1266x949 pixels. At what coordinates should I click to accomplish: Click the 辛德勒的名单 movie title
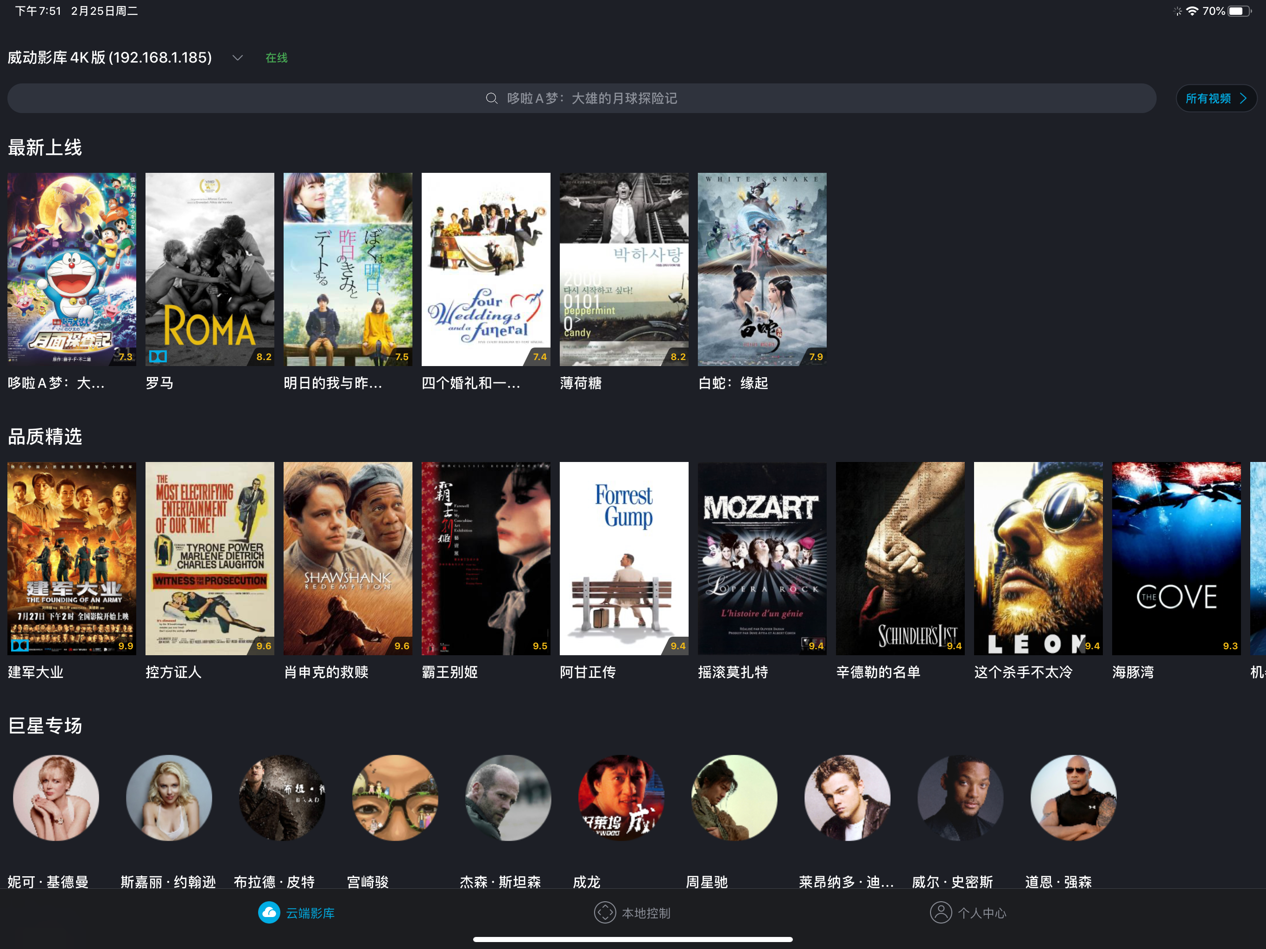tap(879, 672)
